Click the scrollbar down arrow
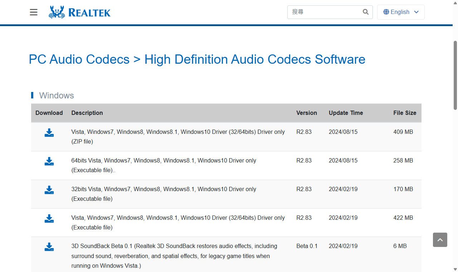Viewport: 458px width, 272px height. coord(455,269)
